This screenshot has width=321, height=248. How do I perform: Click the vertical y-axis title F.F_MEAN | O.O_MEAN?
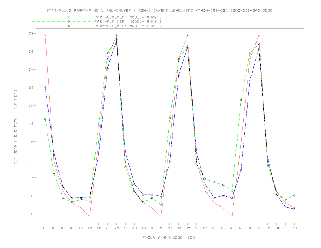pyautogui.click(x=15, y=127)
